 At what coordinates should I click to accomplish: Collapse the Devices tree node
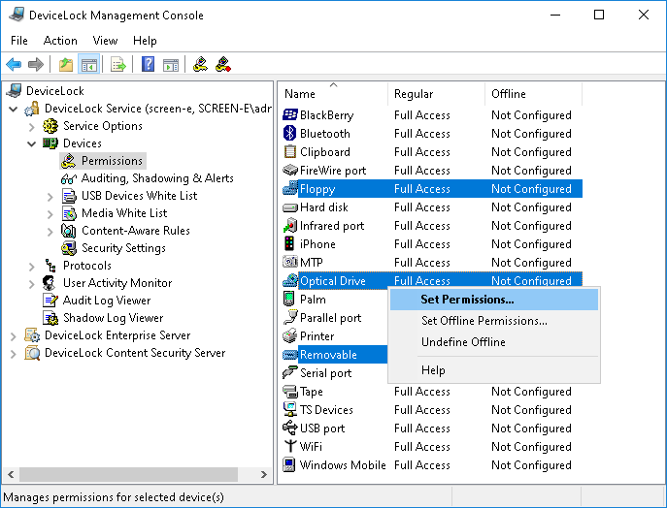pyautogui.click(x=32, y=143)
